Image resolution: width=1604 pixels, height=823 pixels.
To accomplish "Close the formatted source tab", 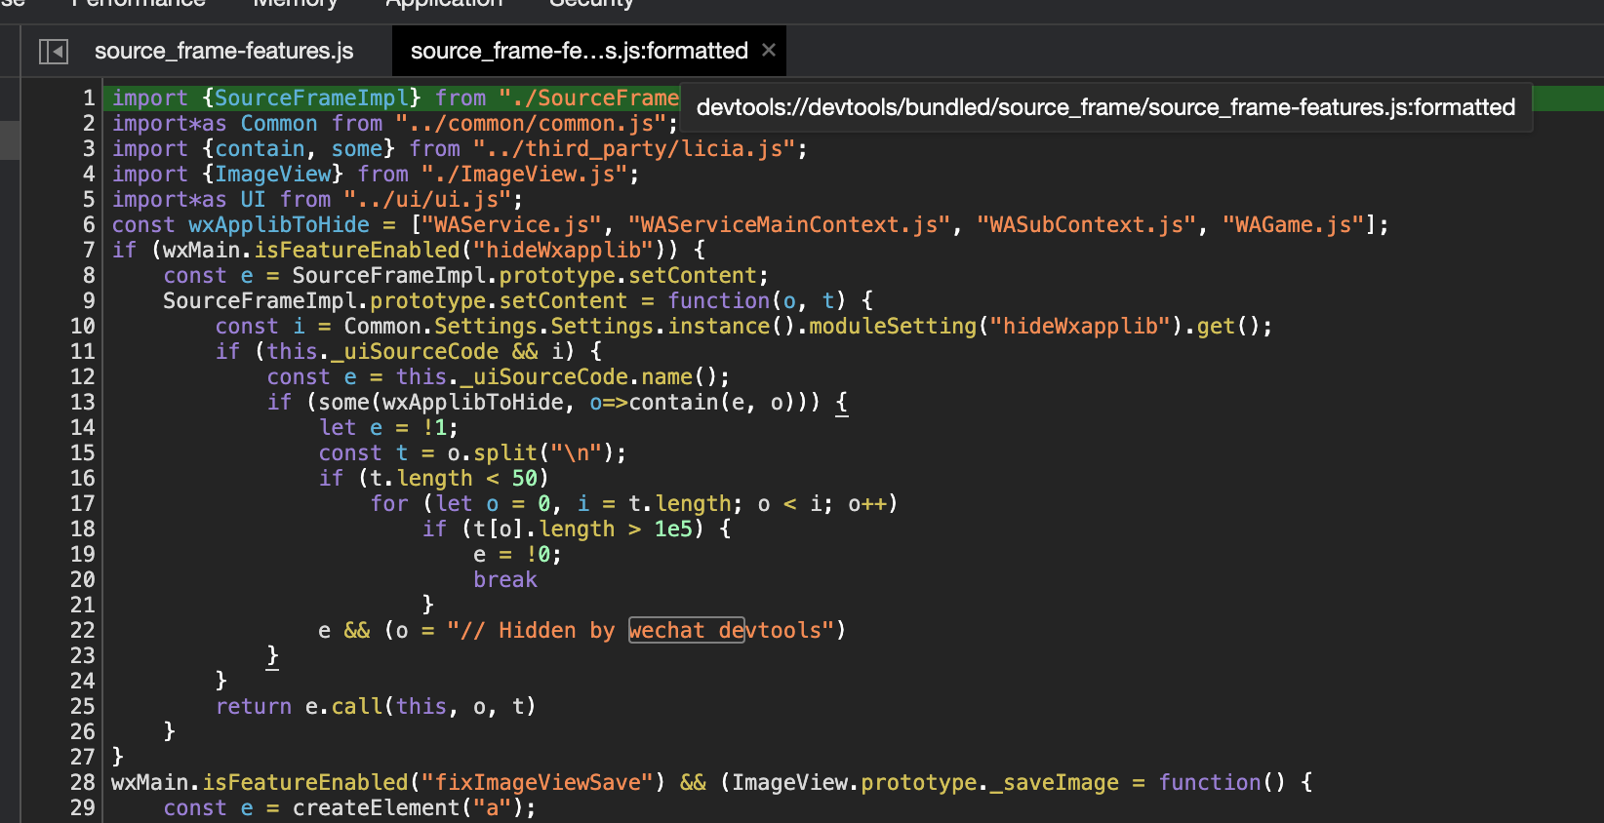I will [769, 50].
